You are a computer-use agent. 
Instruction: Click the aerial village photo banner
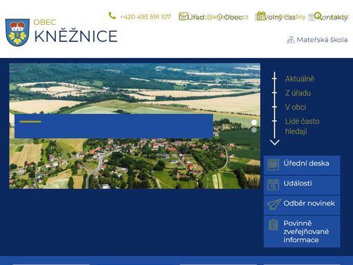[134, 126]
